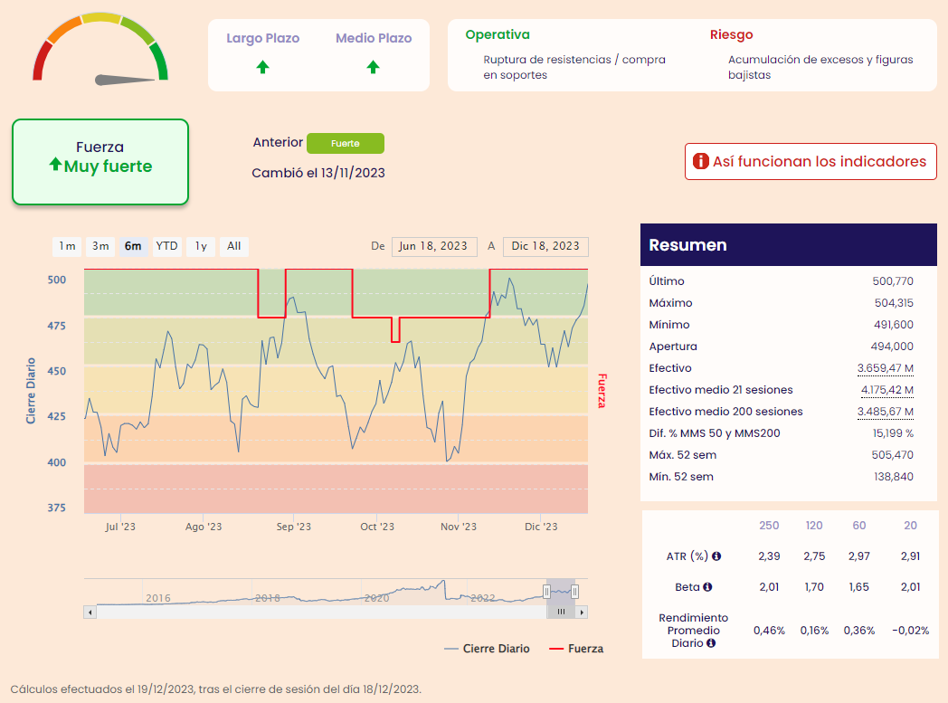Click the green arrow beside Muy fuerte
This screenshot has height=703, width=948.
pyautogui.click(x=55, y=165)
